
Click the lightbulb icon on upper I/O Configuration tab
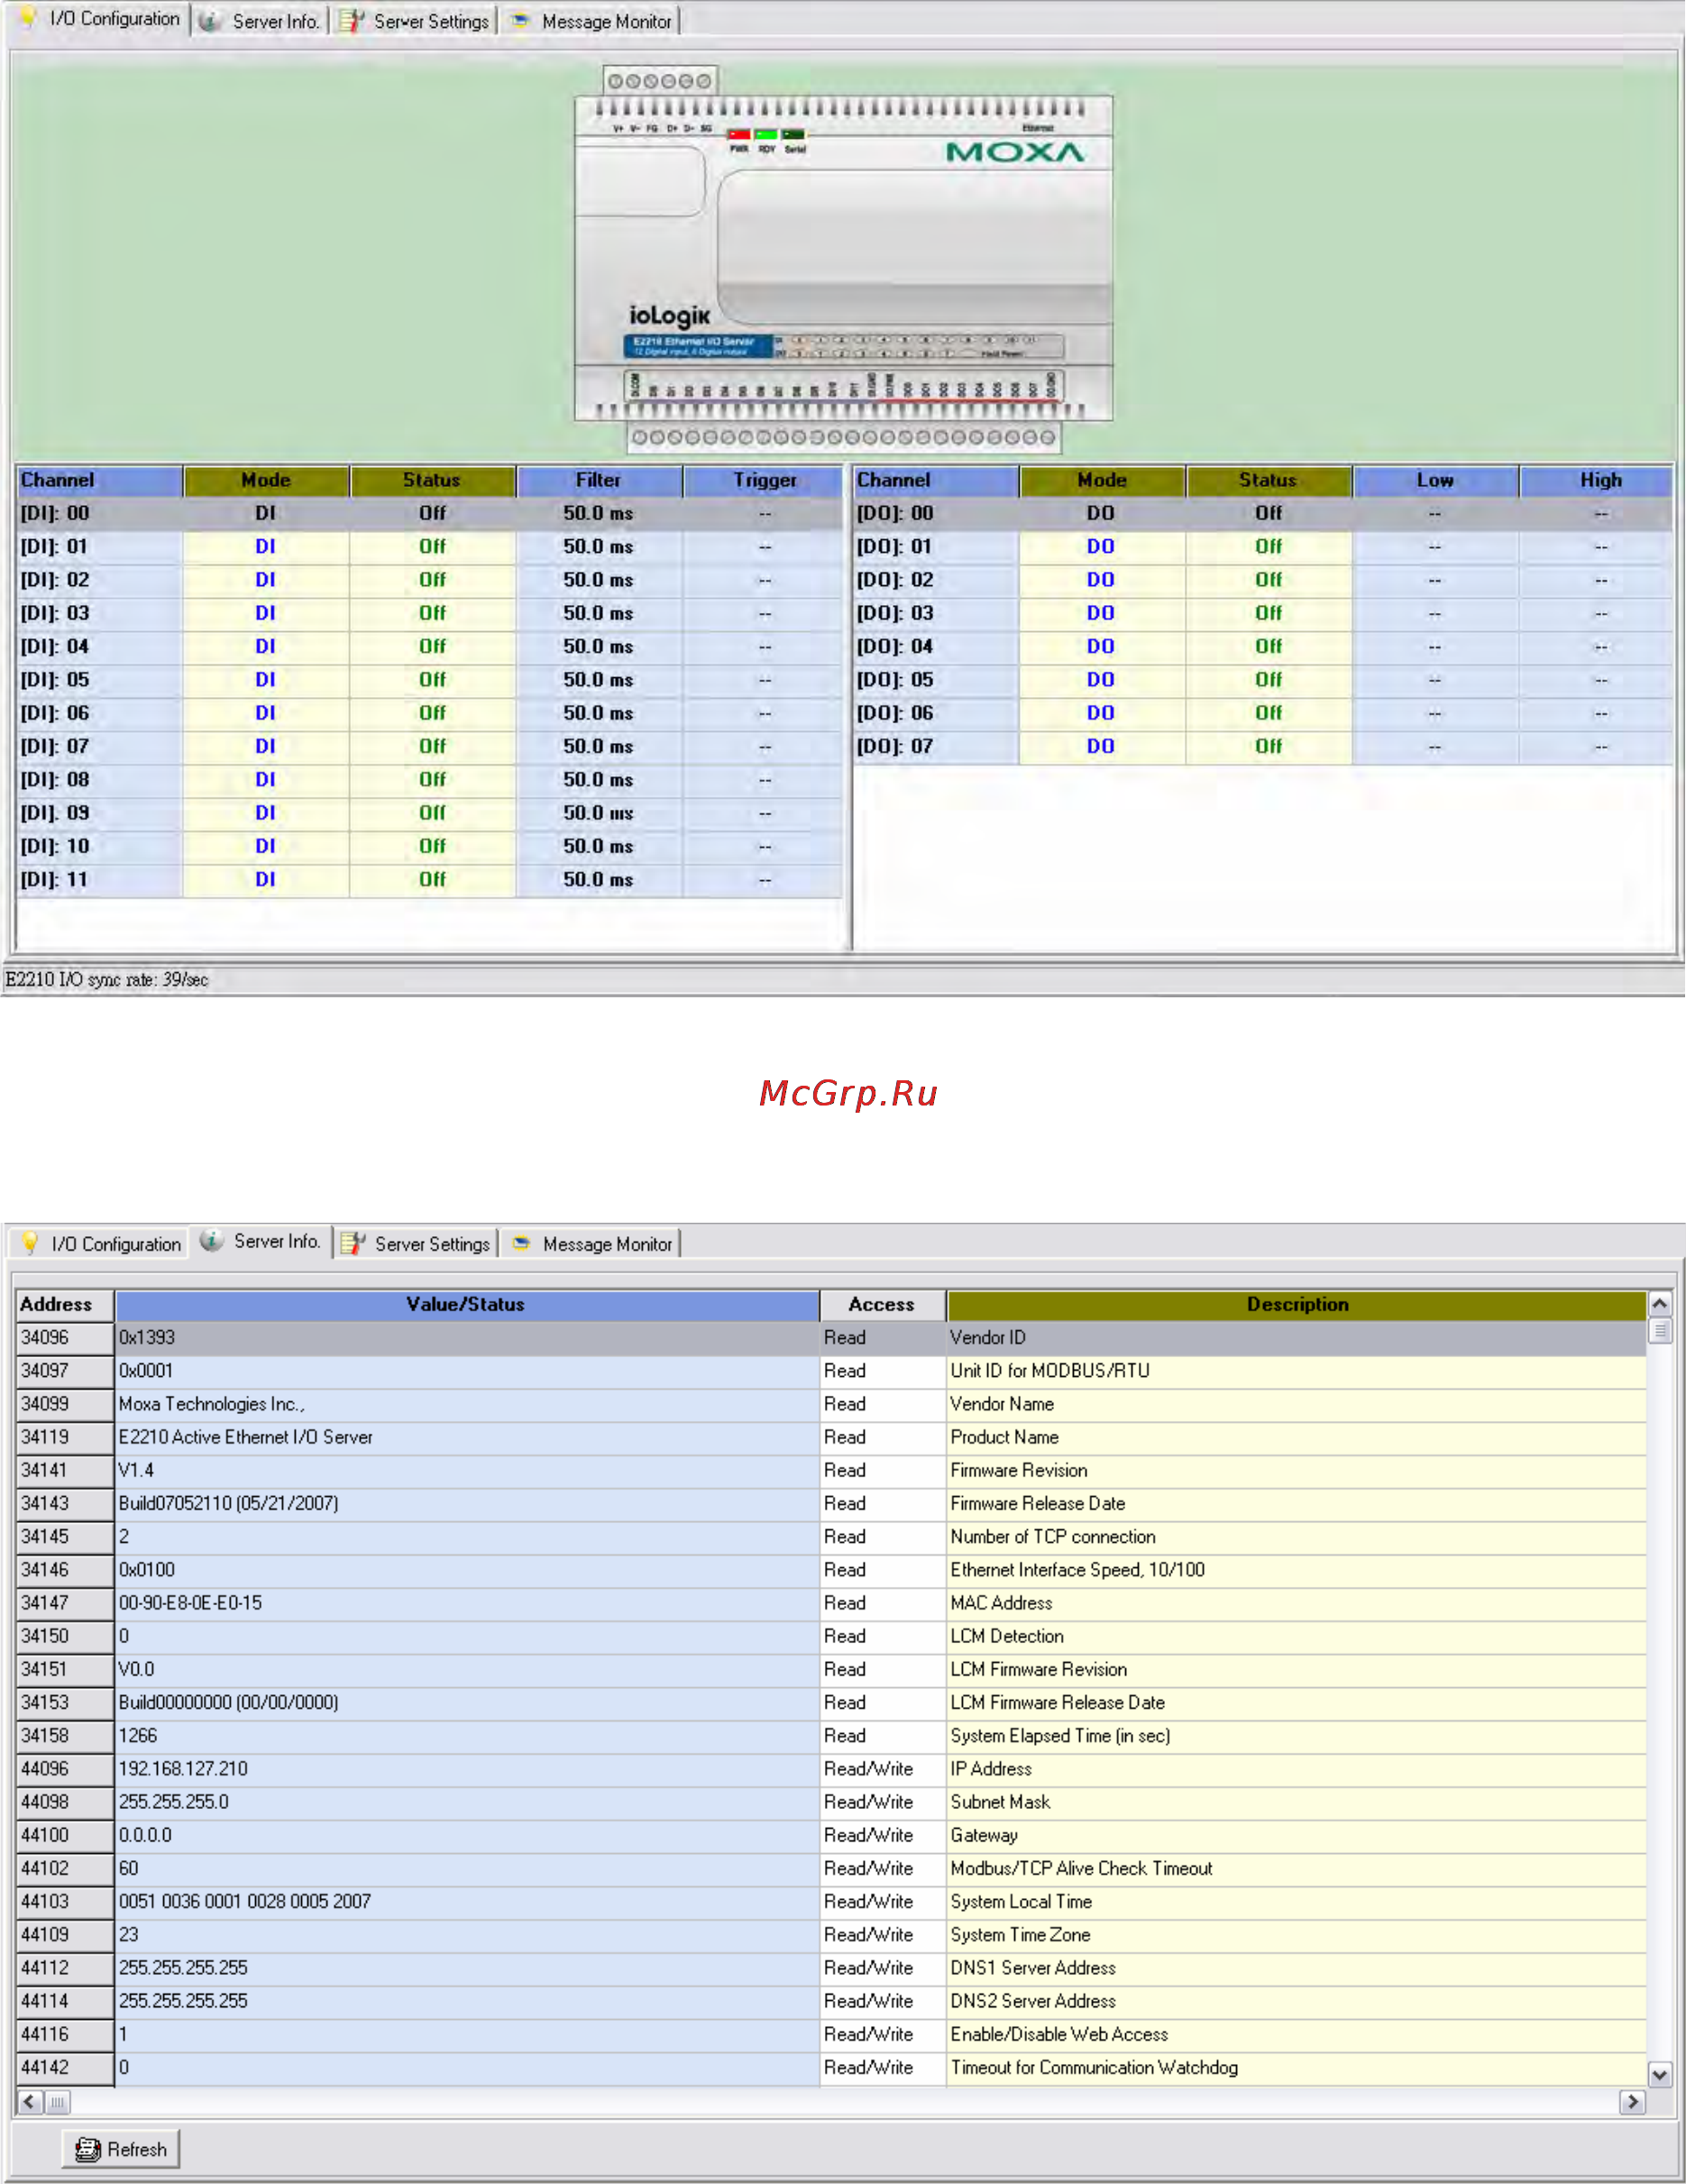[x=28, y=17]
